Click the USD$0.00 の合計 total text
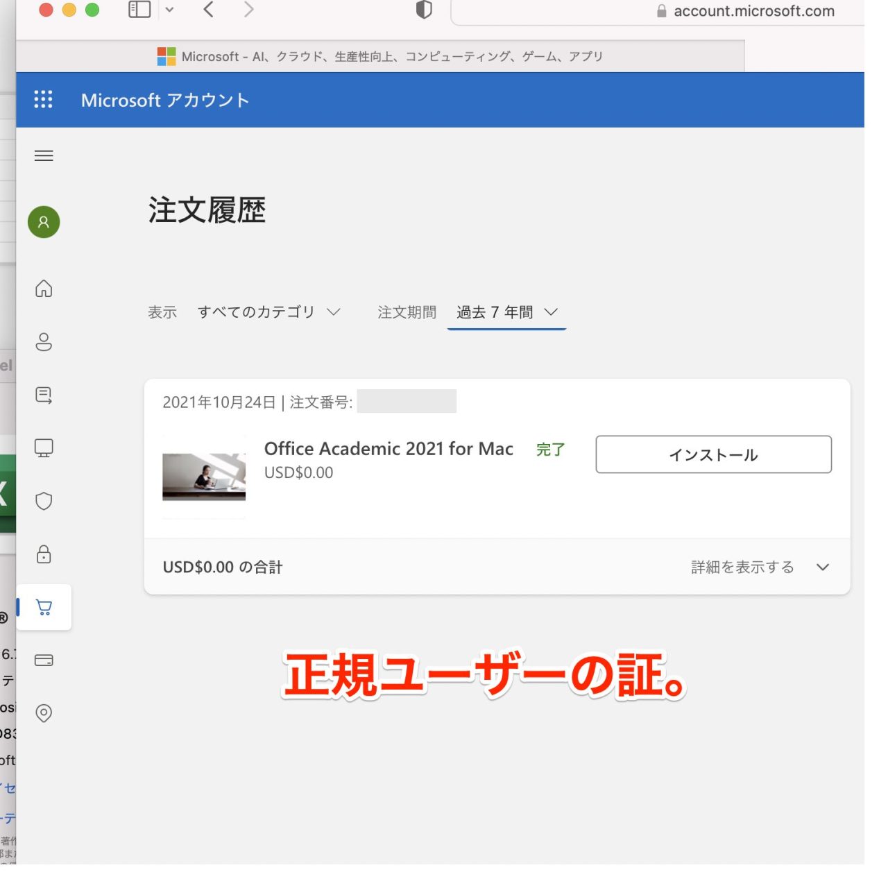888x888 pixels. [223, 567]
